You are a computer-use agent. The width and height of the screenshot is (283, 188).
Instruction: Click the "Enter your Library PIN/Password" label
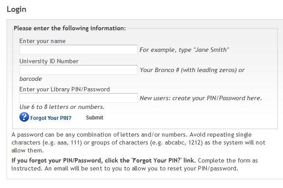pyautogui.click(x=64, y=89)
